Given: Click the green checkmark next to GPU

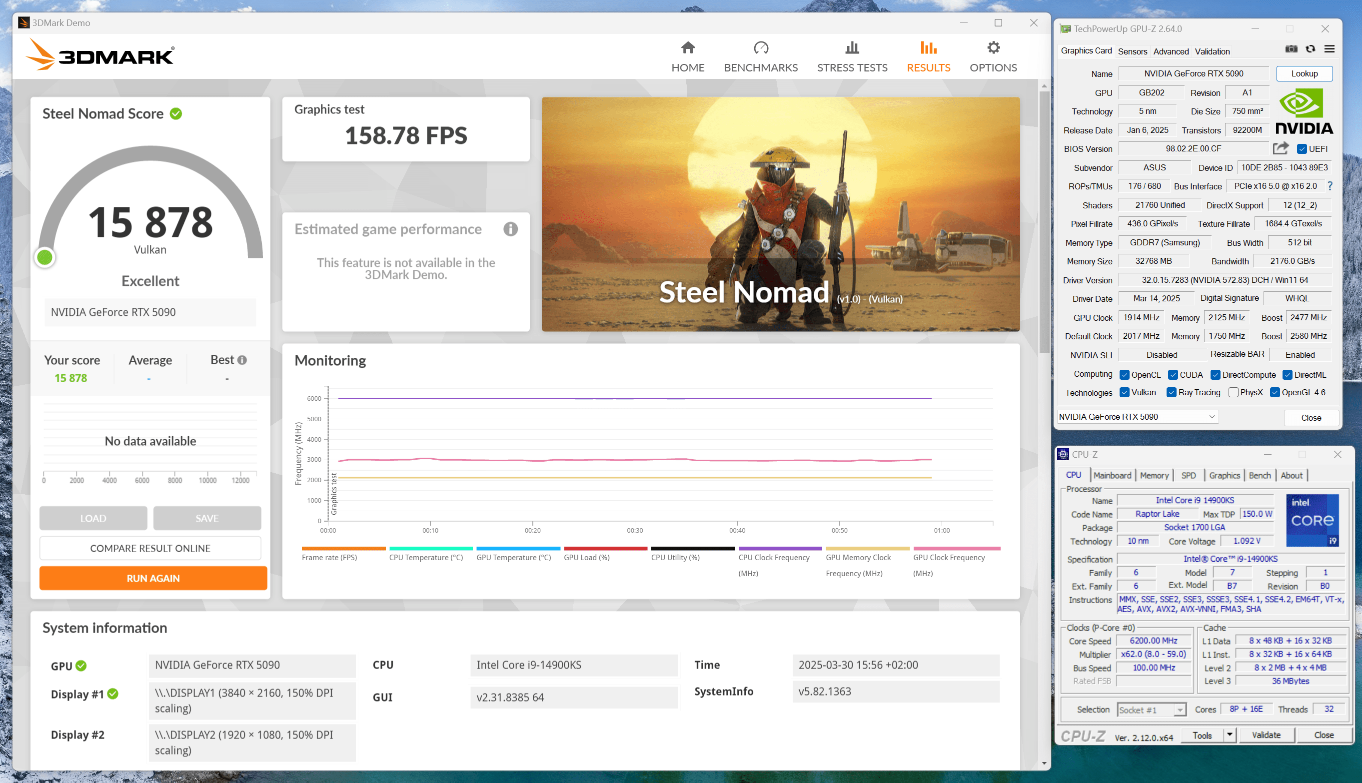Looking at the screenshot, I should [81, 665].
